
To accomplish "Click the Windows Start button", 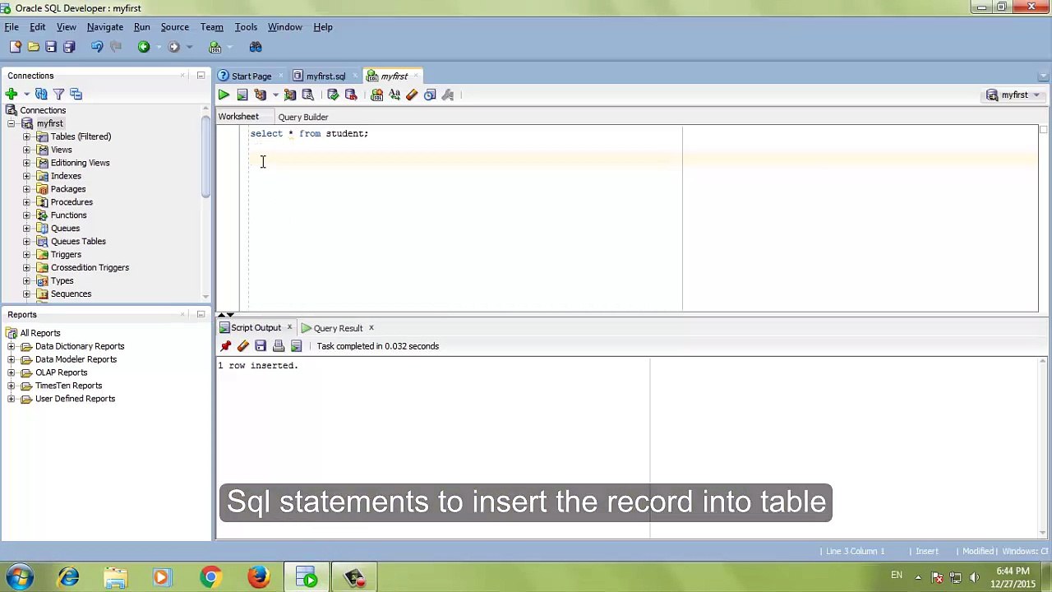I will coord(20,577).
